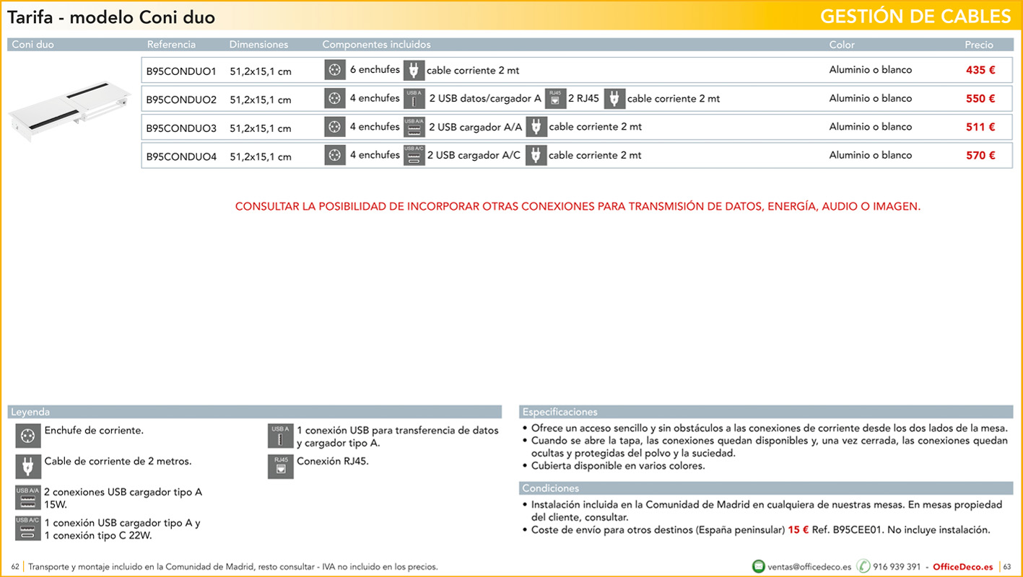Click the "Referencia" column header

[171, 45]
